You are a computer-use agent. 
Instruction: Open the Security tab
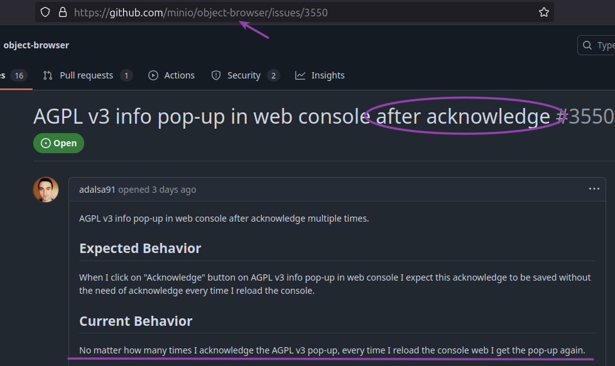[x=246, y=75]
